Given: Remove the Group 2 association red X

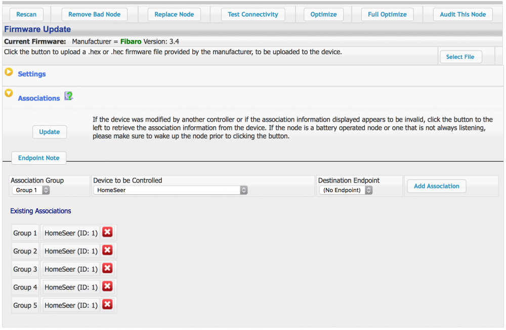Looking at the screenshot, I should tap(107, 250).
